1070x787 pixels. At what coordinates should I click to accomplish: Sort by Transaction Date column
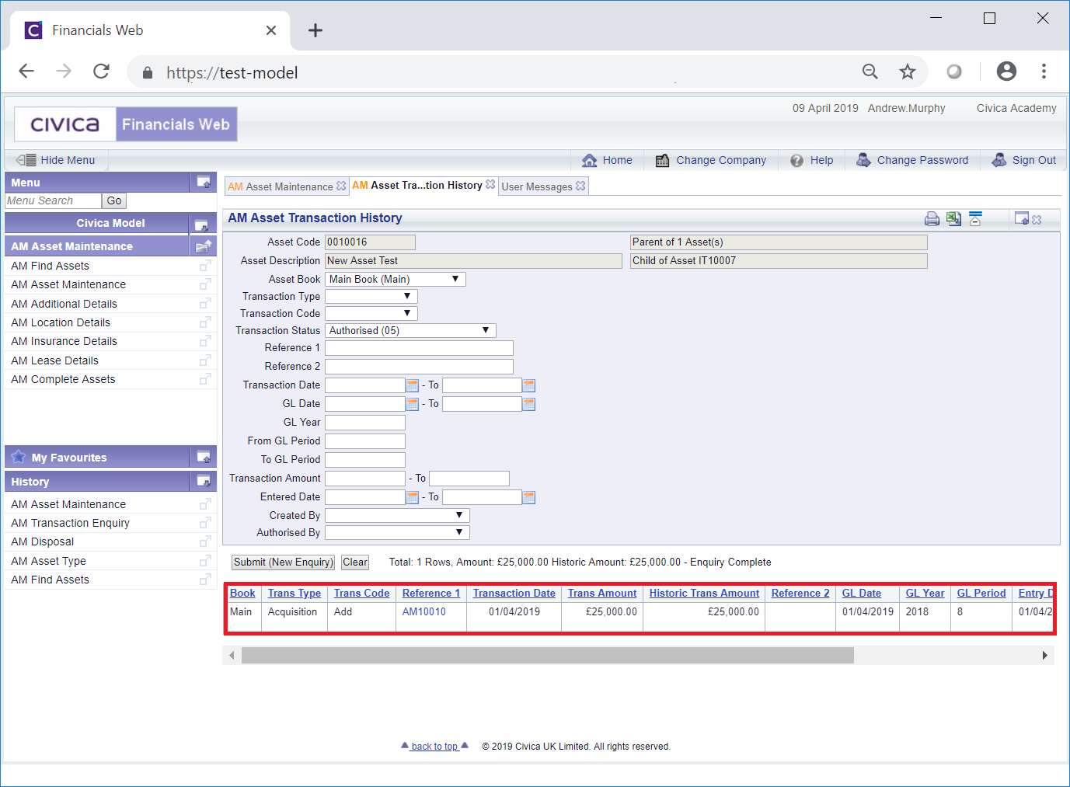(514, 593)
